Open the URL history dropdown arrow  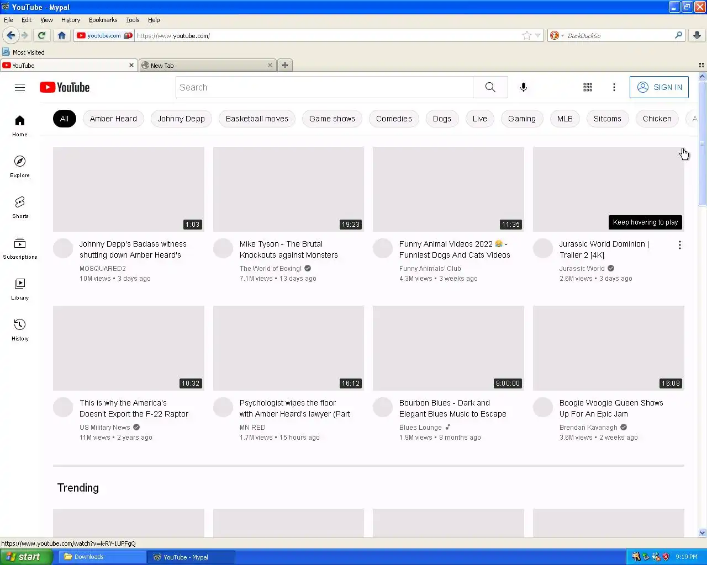pos(538,35)
